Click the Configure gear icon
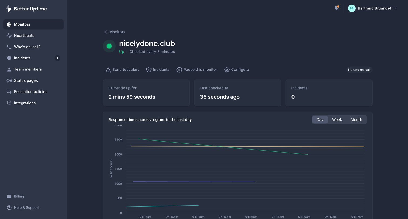The height and width of the screenshot is (219, 408). click(227, 70)
